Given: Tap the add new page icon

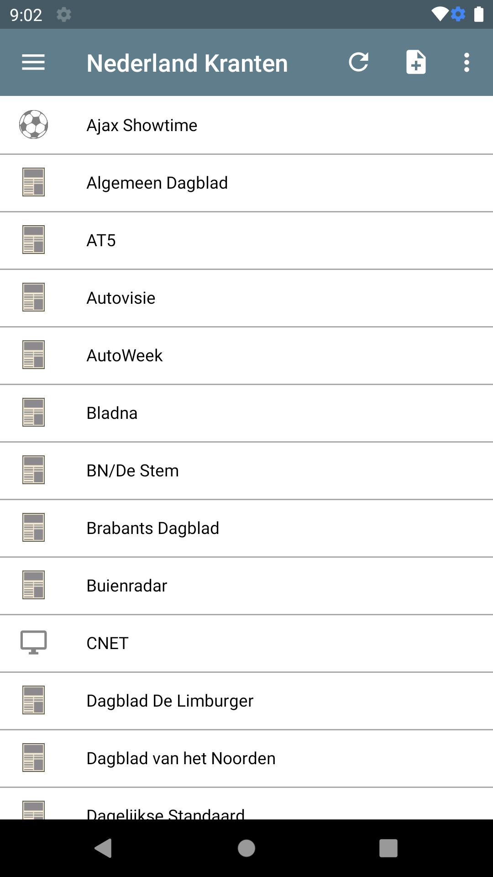Looking at the screenshot, I should pos(416,63).
